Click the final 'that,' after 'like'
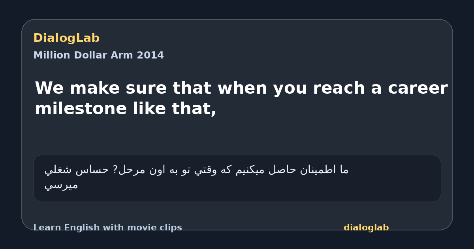Viewport: 474px width, 249px height. pyautogui.click(x=194, y=109)
